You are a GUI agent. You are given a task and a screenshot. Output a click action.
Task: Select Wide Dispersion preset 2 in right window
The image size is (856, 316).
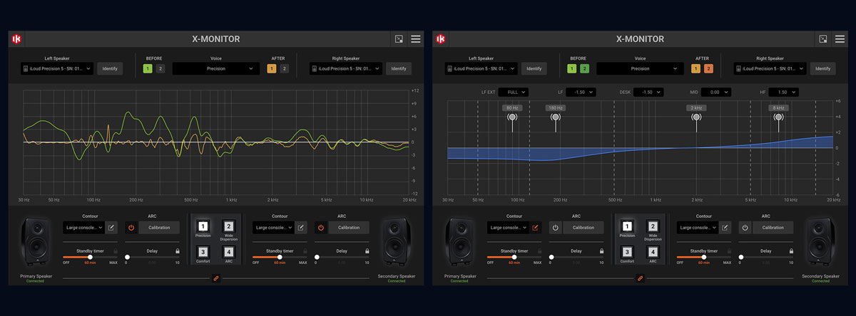653,228
